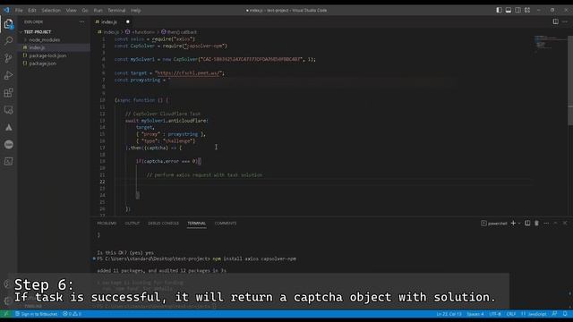The height and width of the screenshot is (322, 573).
Task: Open package-lock.json in the Explorer
Action: (x=47, y=55)
